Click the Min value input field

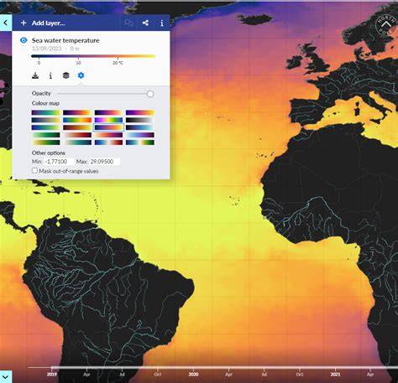[59, 162]
